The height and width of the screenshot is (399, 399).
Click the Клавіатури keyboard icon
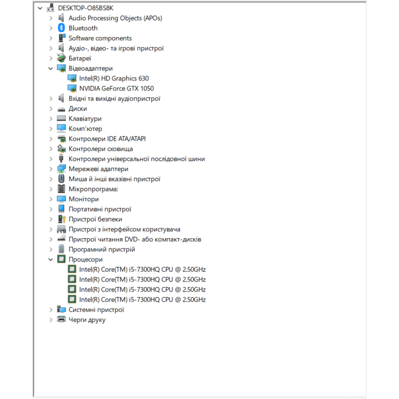coord(61,119)
